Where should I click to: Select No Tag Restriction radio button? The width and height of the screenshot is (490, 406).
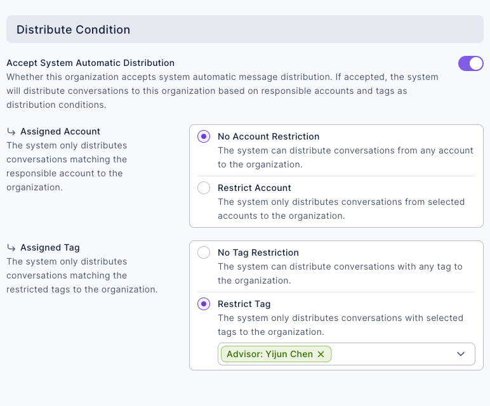[x=204, y=252]
